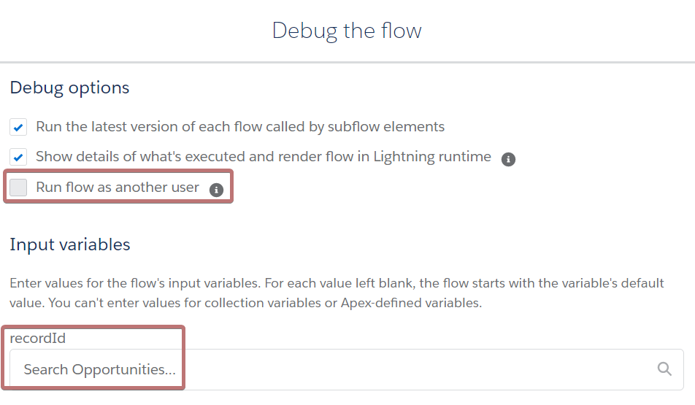Click the 'Search Opportunities...' placeholder text
This screenshot has width=695, height=405.
100,369
